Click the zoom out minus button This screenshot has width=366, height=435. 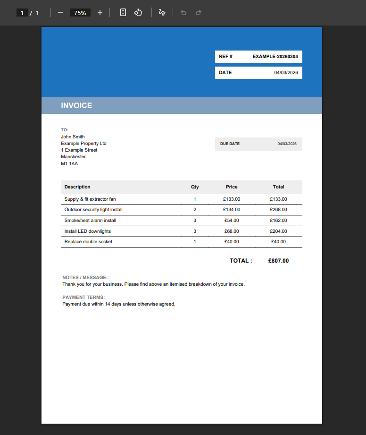tap(60, 13)
